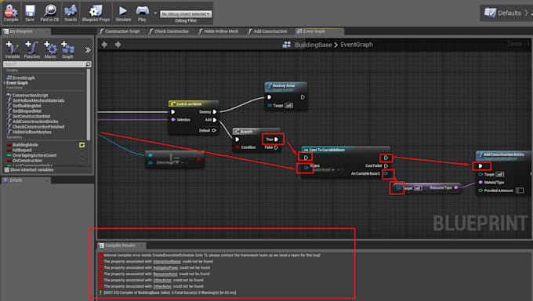Follow the InteractionName error link
This screenshot has height=301, width=533.
pyautogui.click(x=167, y=262)
